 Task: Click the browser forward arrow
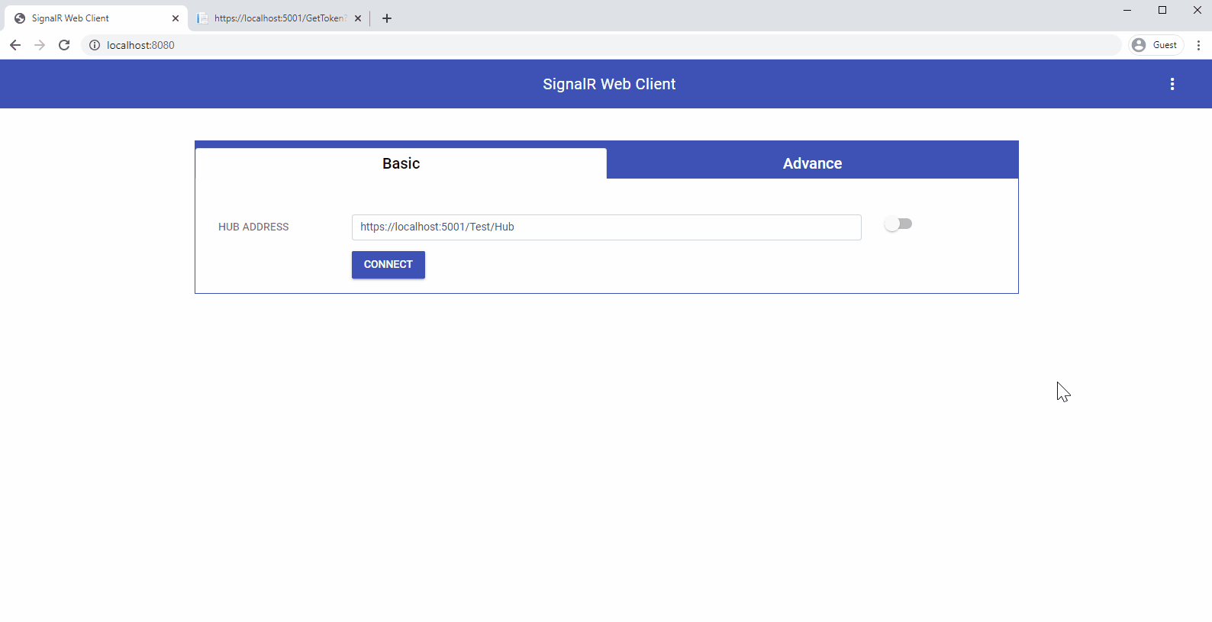[40, 45]
